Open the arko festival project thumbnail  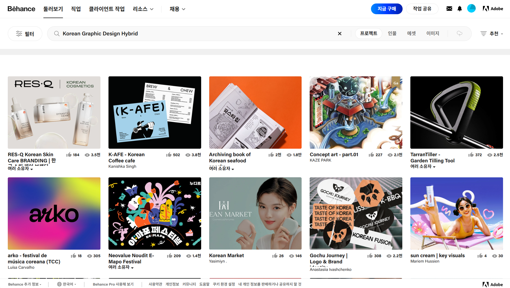[54, 213]
